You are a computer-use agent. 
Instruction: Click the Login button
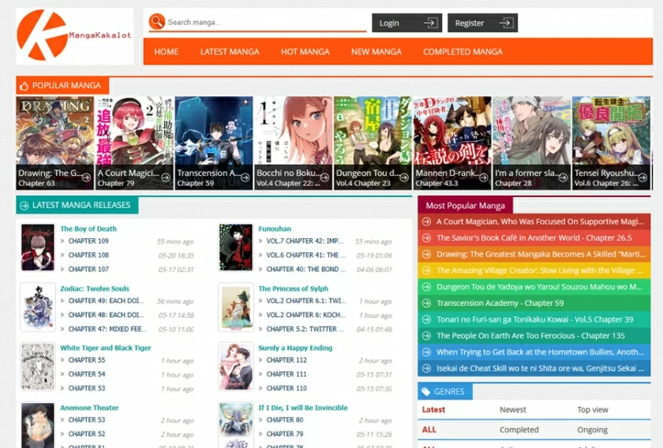pyautogui.click(x=406, y=23)
